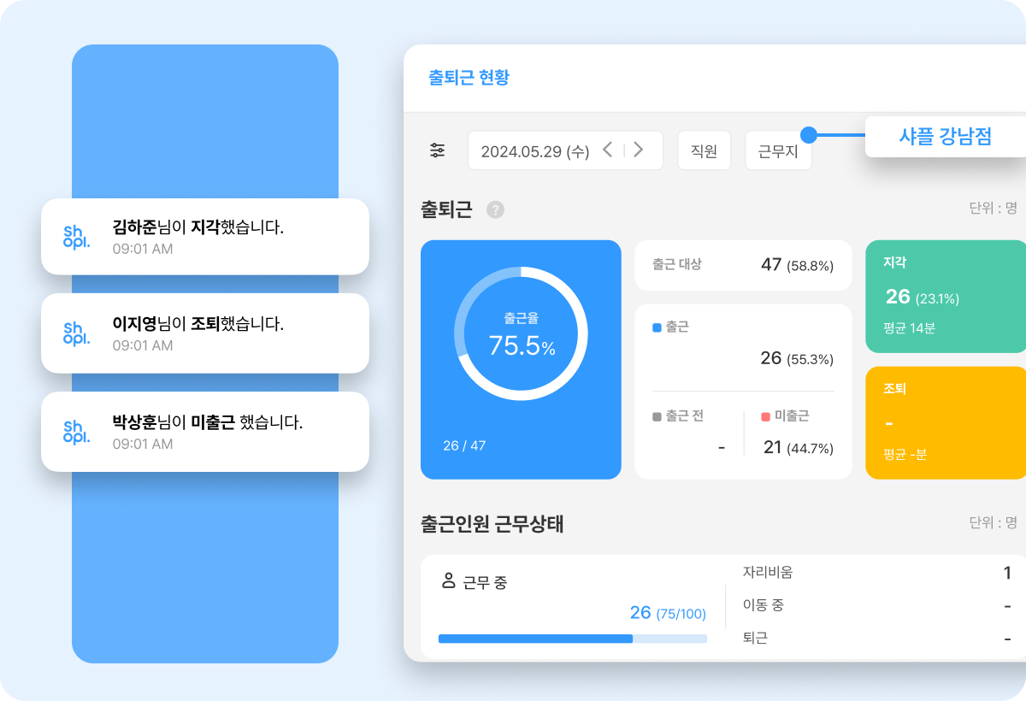1026x701 pixels.
Task: Open the 샤플 강남점 workplace selector
Action: click(x=946, y=137)
